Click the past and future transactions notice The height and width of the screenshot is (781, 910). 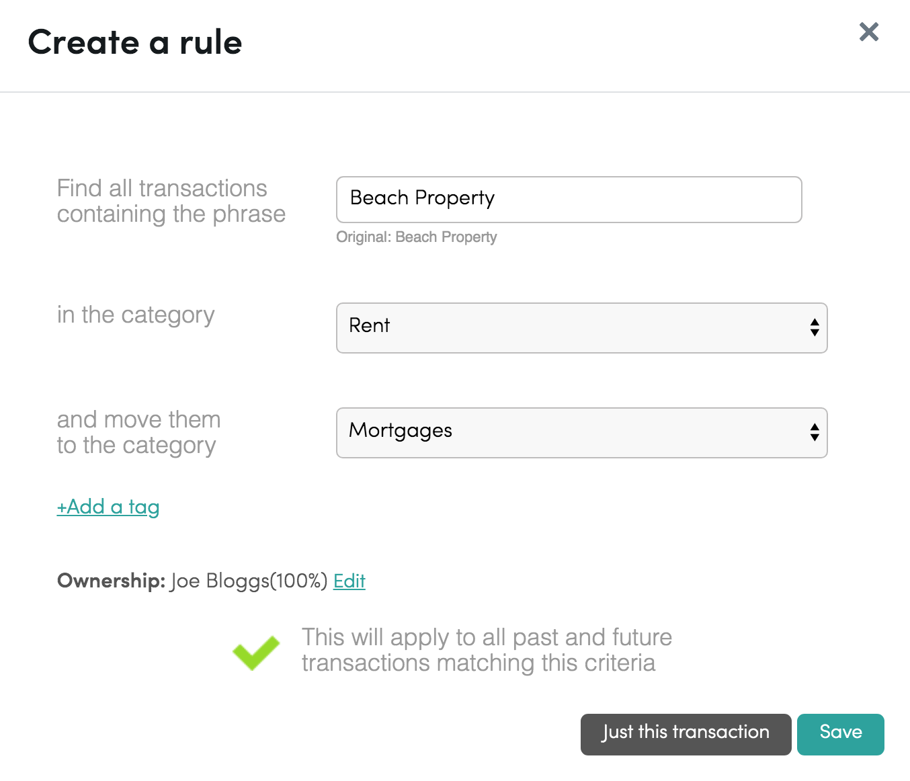coord(487,650)
